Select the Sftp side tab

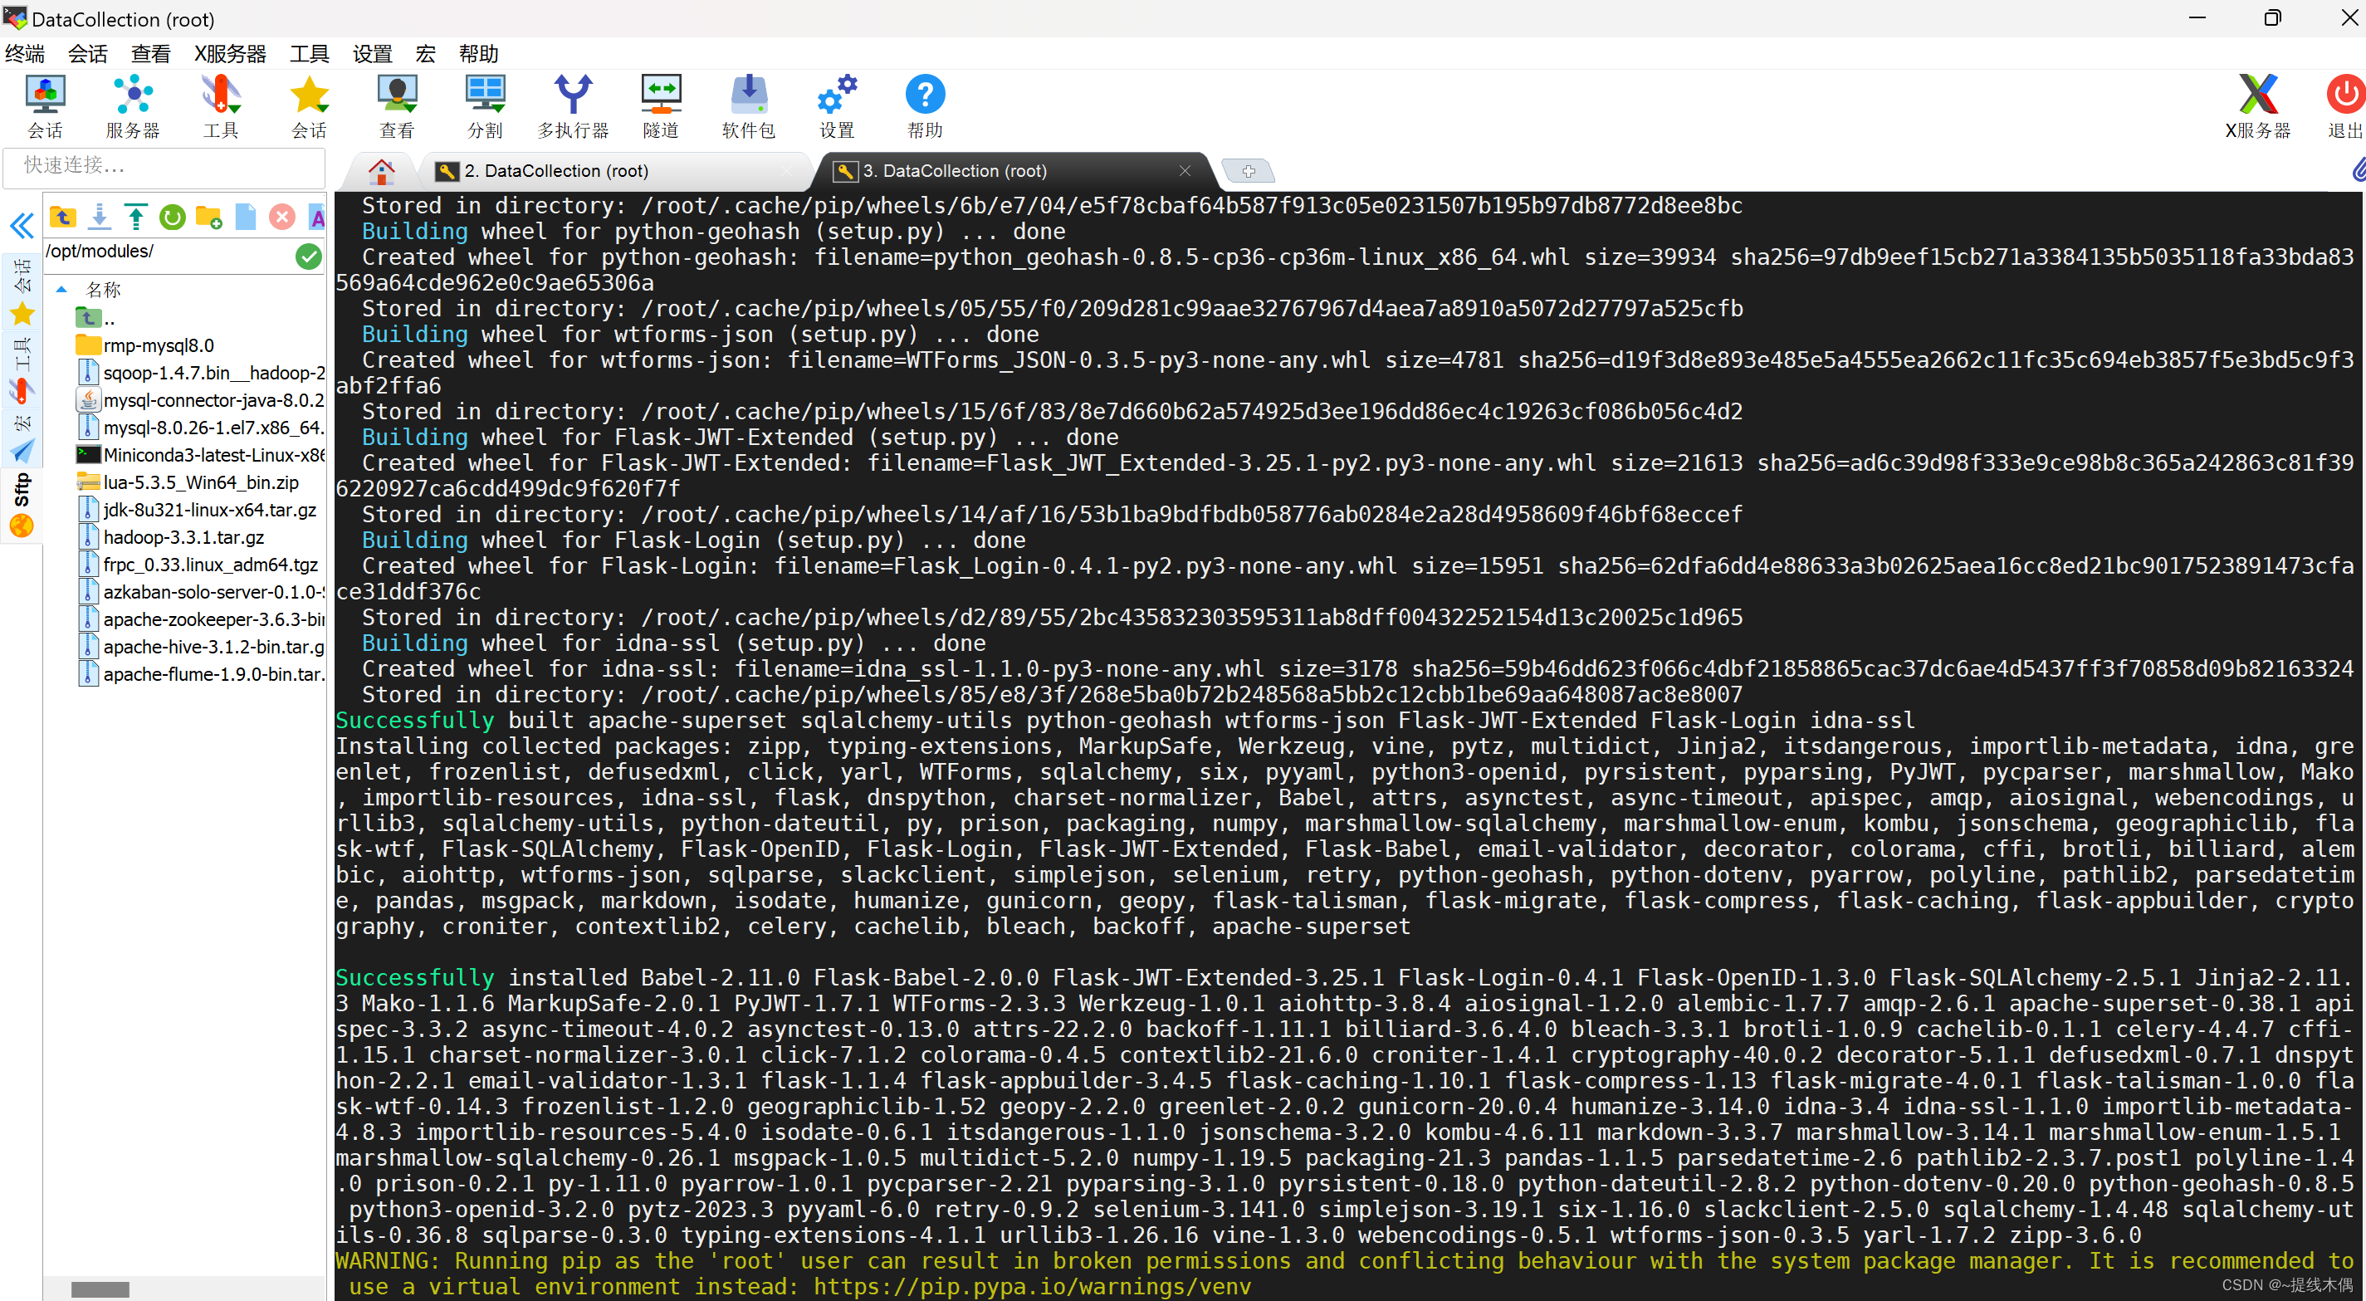click(x=21, y=505)
